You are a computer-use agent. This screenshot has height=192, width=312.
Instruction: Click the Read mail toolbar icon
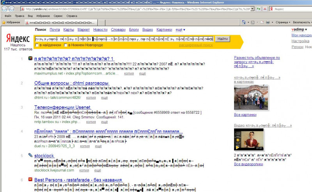[262, 23]
